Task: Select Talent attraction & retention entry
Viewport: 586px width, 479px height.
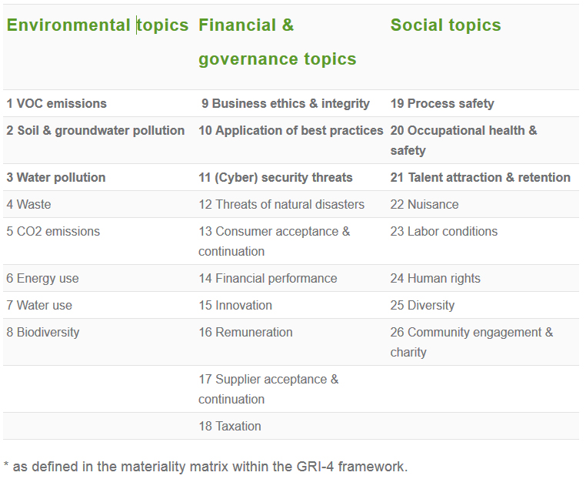Action: (481, 177)
